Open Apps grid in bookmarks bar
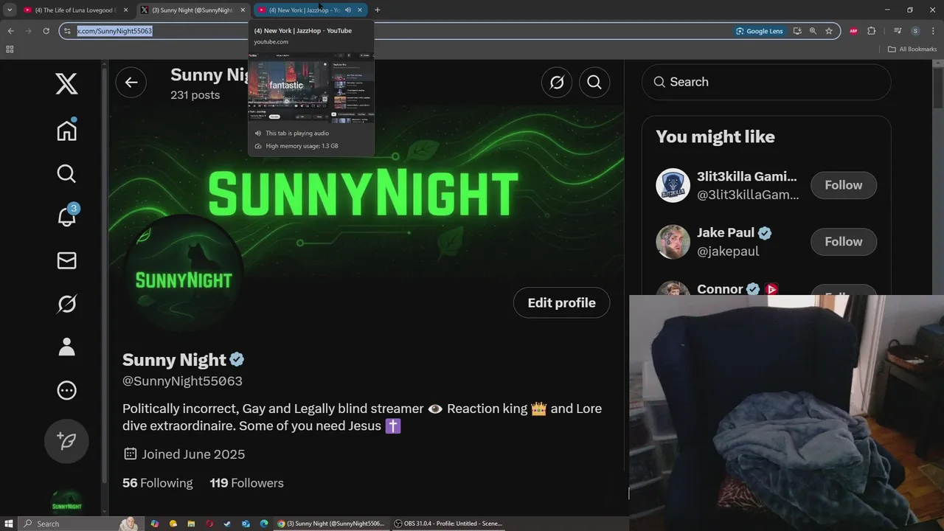The image size is (944, 531). tap(10, 49)
